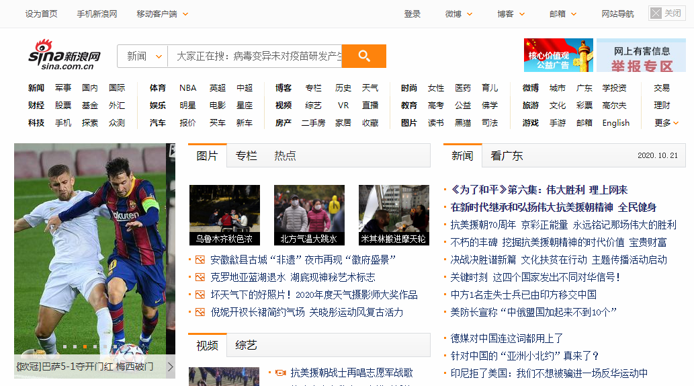Go to 科技 tech section

[x=36, y=123]
